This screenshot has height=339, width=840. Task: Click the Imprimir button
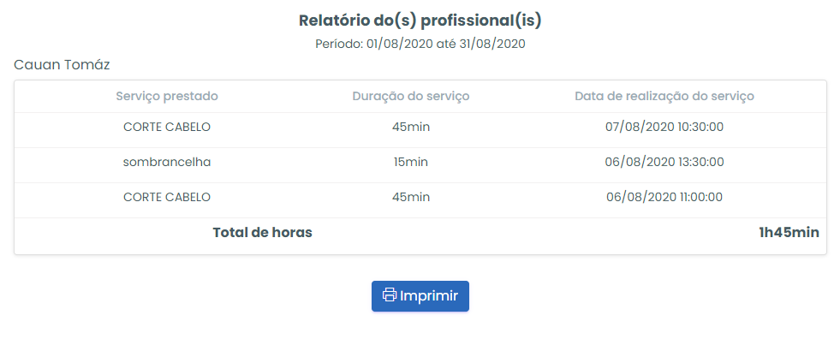pos(420,295)
